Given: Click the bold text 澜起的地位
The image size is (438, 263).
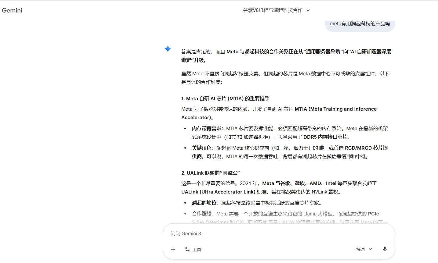Looking at the screenshot, I should [204, 203].
